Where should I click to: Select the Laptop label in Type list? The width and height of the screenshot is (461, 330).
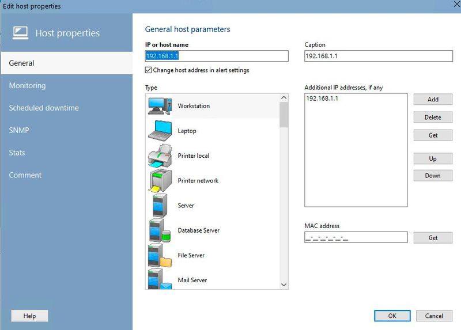(187, 131)
